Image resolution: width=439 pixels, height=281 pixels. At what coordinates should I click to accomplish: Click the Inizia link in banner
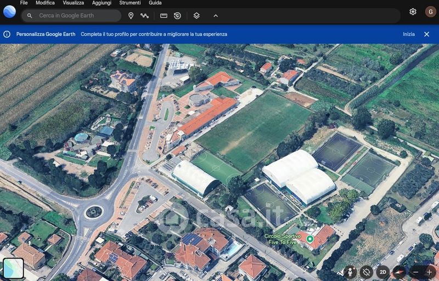click(408, 34)
